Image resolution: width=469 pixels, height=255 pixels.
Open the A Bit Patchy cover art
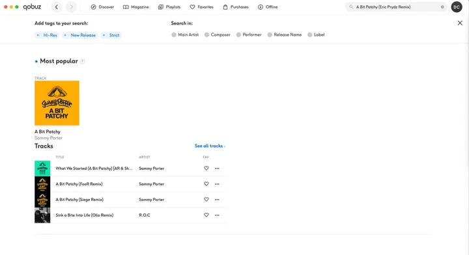pyautogui.click(x=57, y=103)
